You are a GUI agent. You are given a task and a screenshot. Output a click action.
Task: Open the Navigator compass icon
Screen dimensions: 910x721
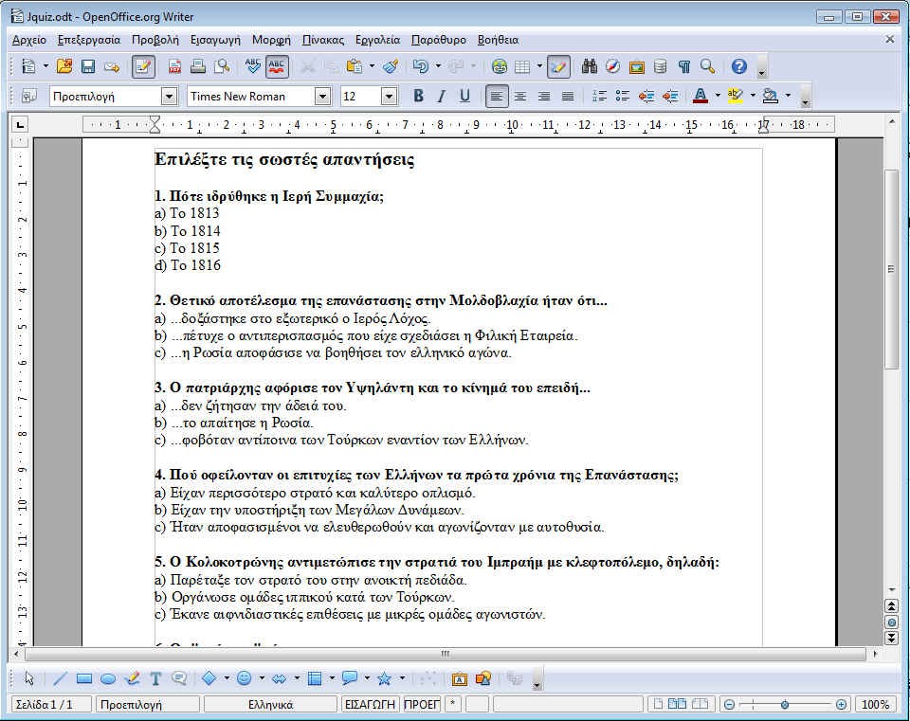(x=613, y=66)
